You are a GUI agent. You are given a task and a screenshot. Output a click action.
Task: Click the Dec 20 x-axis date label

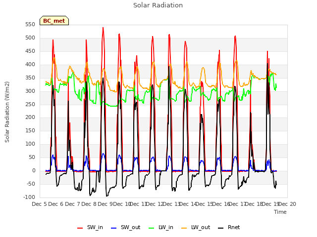pos(287,204)
